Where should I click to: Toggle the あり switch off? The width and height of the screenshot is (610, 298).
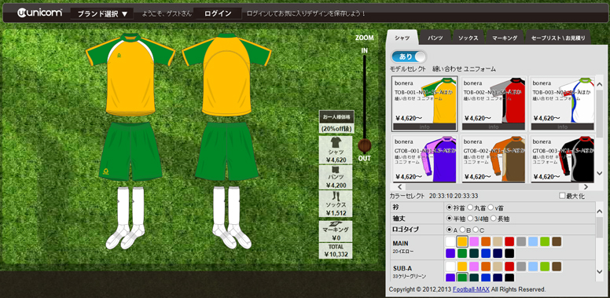[x=409, y=57]
